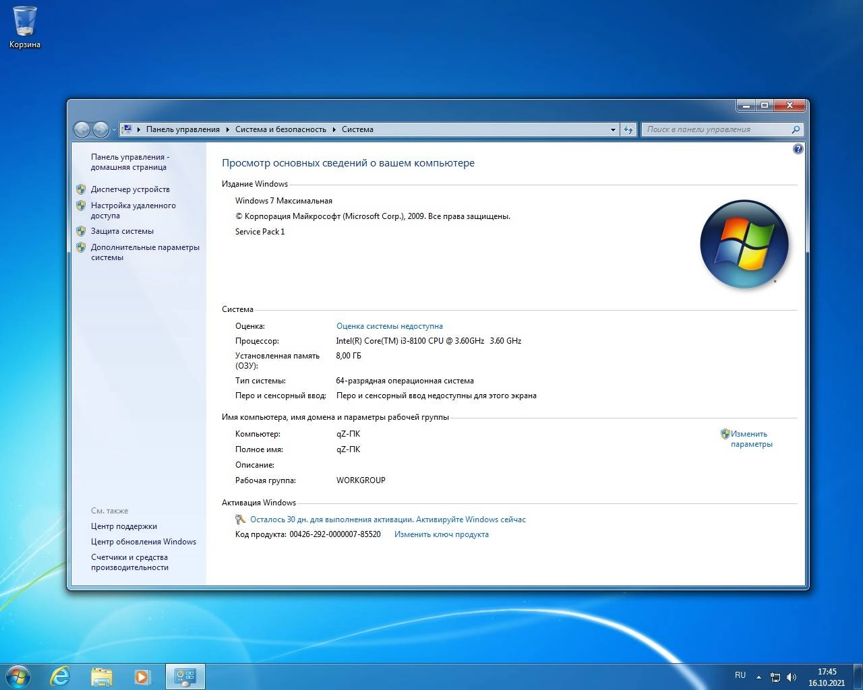863x690 pixels.
Task: Open the recent pages dropdown near navigation arrows
Action: (114, 130)
